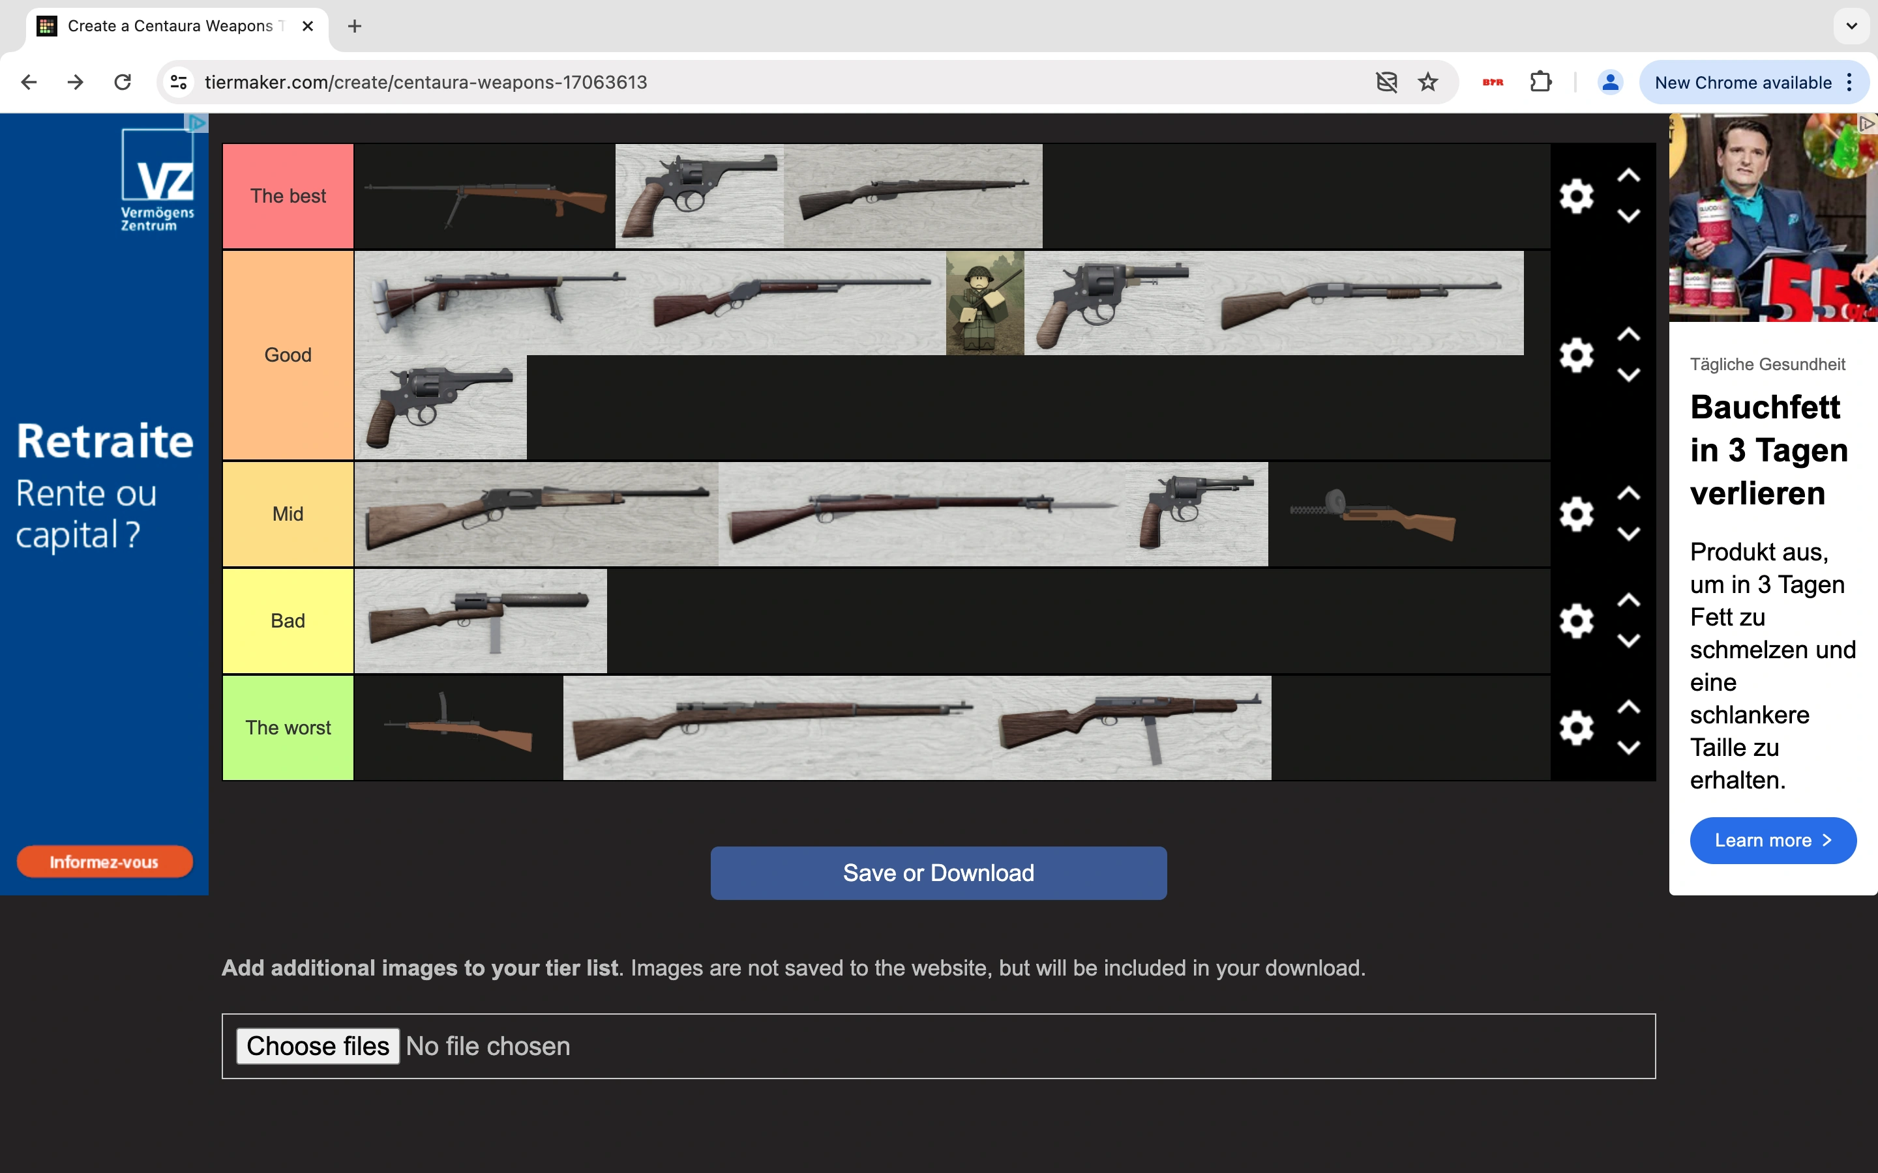Open settings gear for Bad tier
Image resolution: width=1878 pixels, height=1173 pixels.
(1576, 620)
